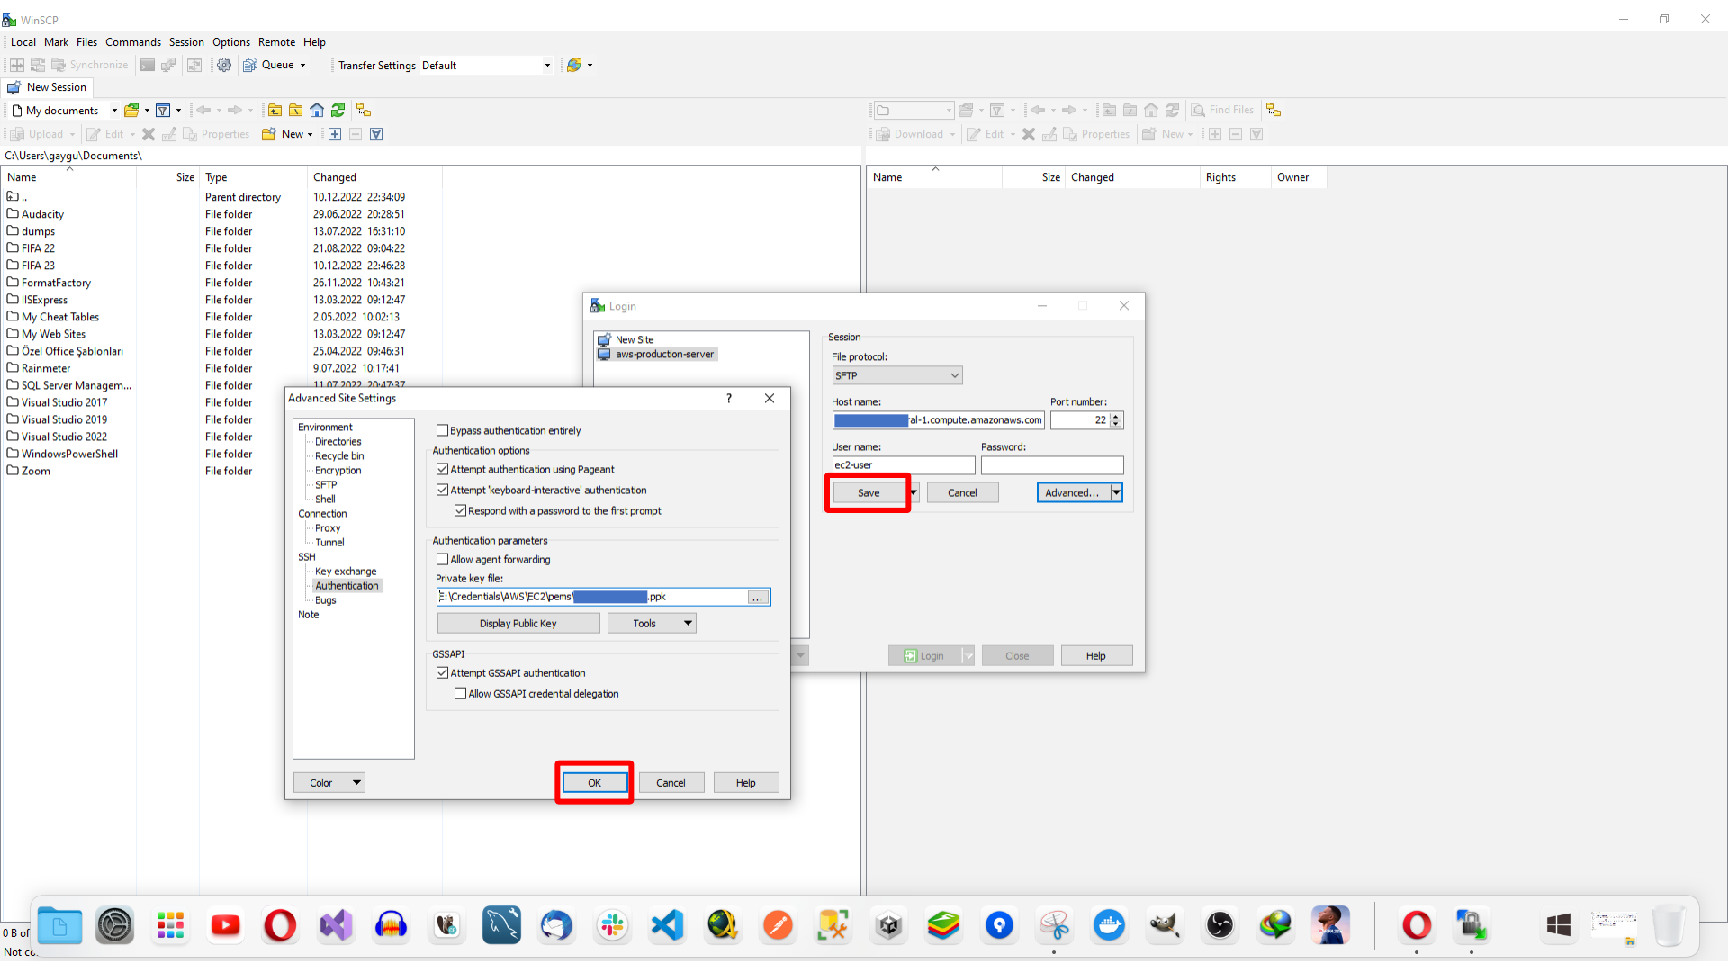Go to home directory in local panel
Screen dimensions: 1729x972
coord(317,110)
